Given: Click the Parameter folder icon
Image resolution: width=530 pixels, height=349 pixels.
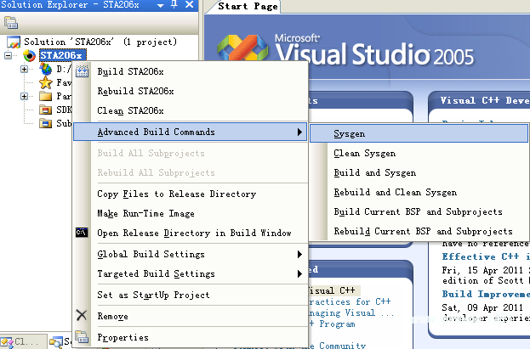Looking at the screenshot, I should click(45, 97).
